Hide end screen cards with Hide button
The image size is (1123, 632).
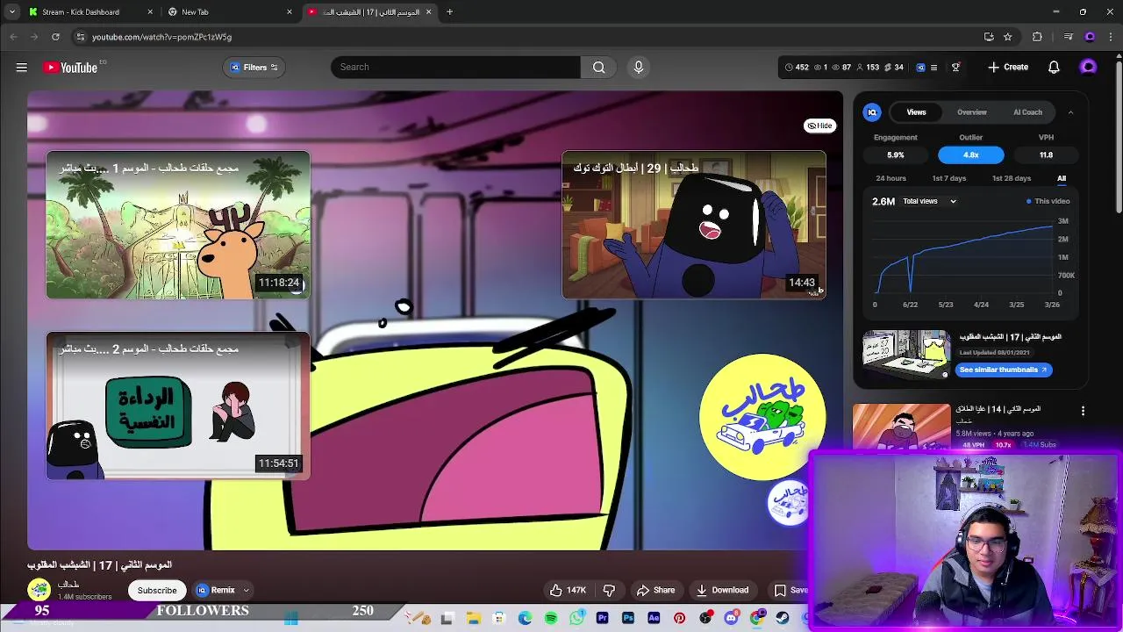point(819,126)
